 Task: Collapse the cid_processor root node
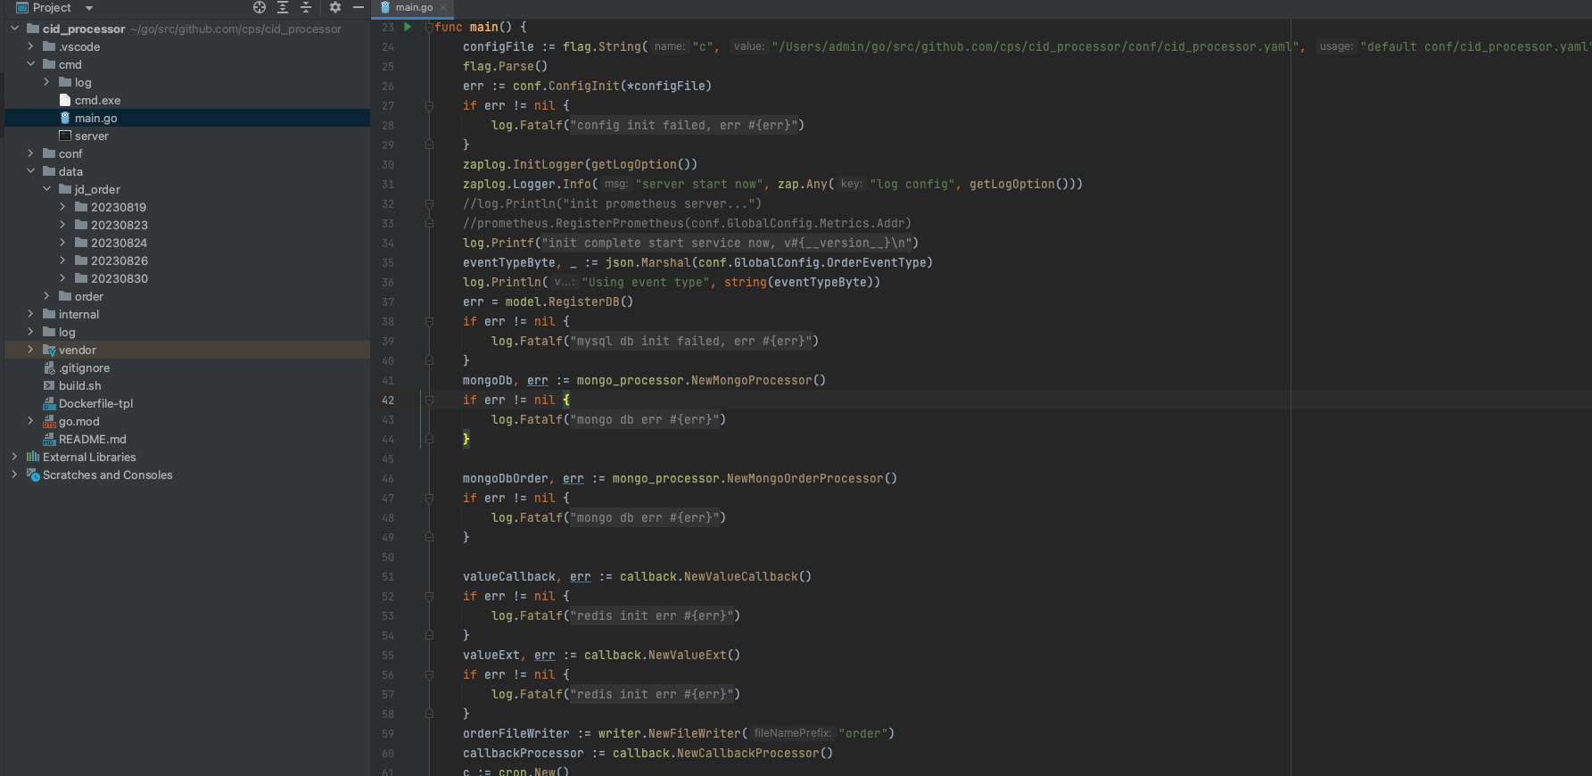(14, 29)
